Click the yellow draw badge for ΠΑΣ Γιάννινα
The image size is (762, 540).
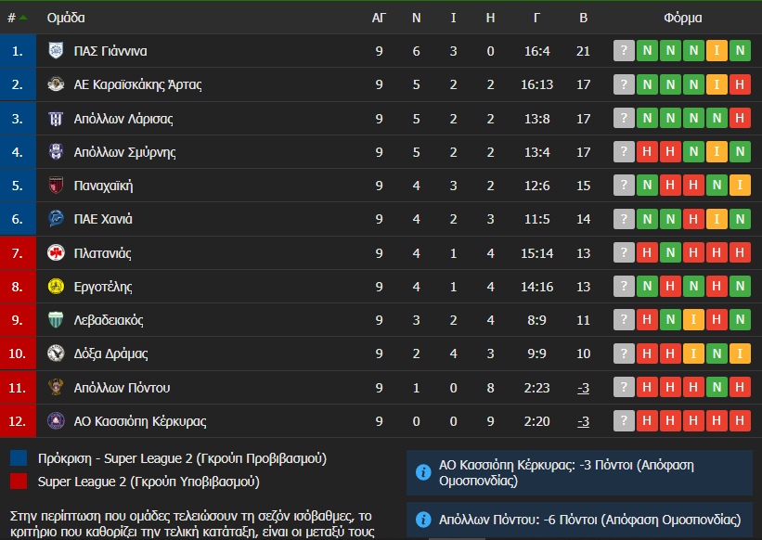[x=717, y=51]
